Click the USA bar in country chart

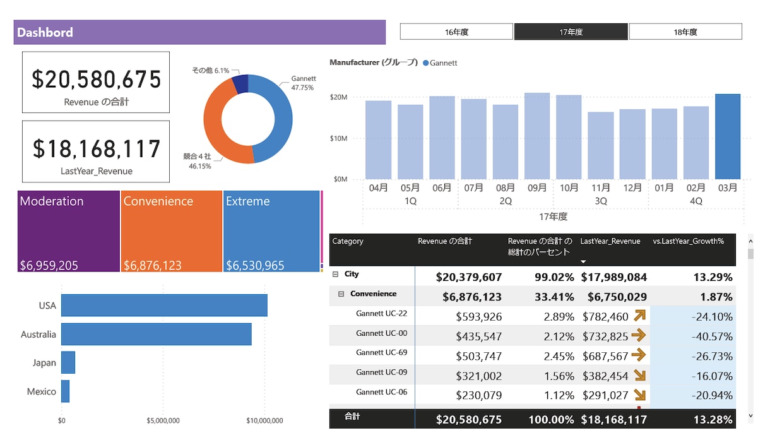click(x=164, y=306)
